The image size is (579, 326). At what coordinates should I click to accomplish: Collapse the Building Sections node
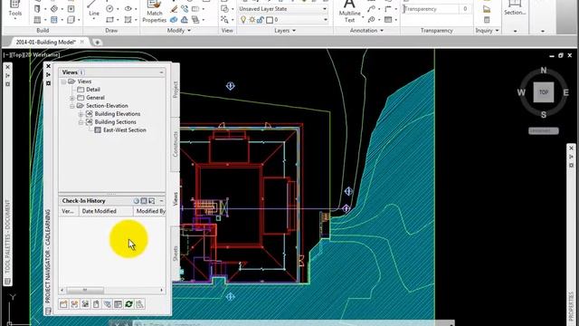(81, 122)
